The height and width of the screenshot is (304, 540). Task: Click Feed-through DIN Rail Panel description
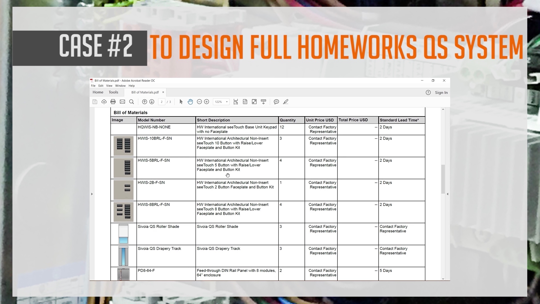click(x=236, y=273)
